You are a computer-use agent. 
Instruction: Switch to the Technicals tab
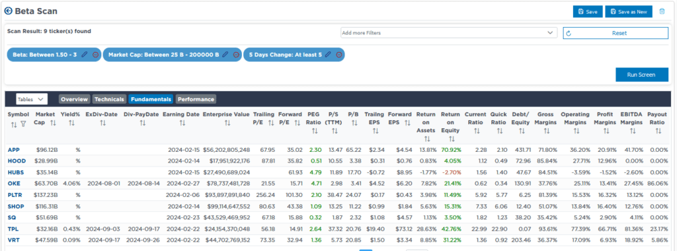109,99
